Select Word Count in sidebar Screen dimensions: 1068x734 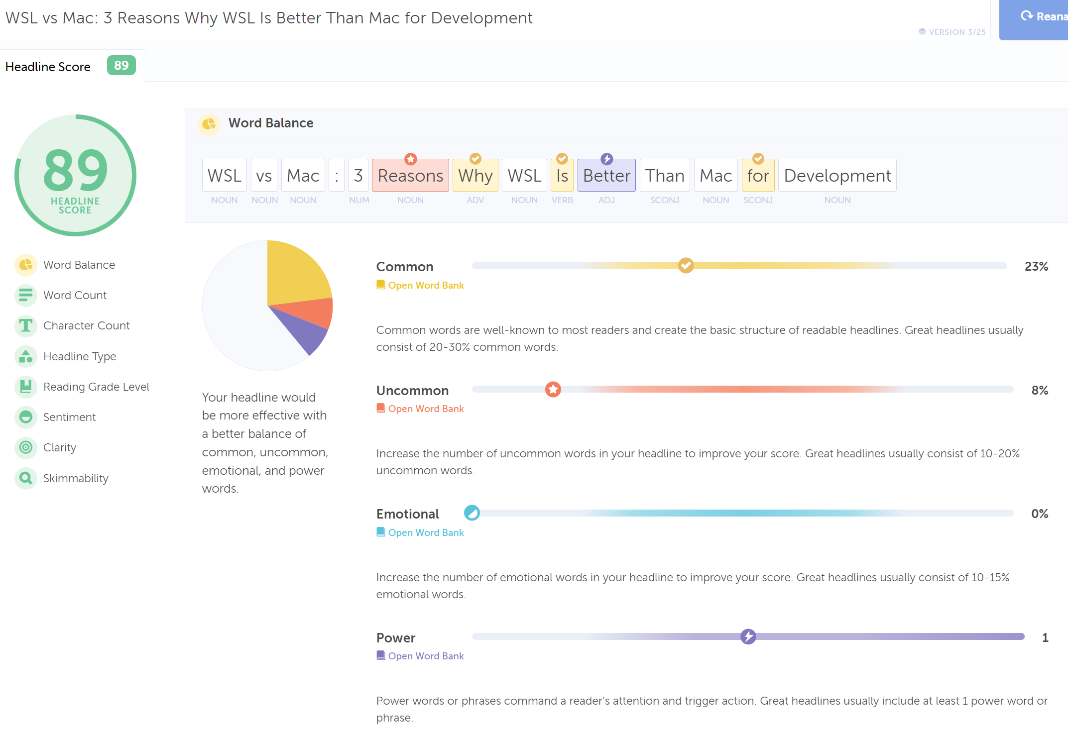point(75,295)
